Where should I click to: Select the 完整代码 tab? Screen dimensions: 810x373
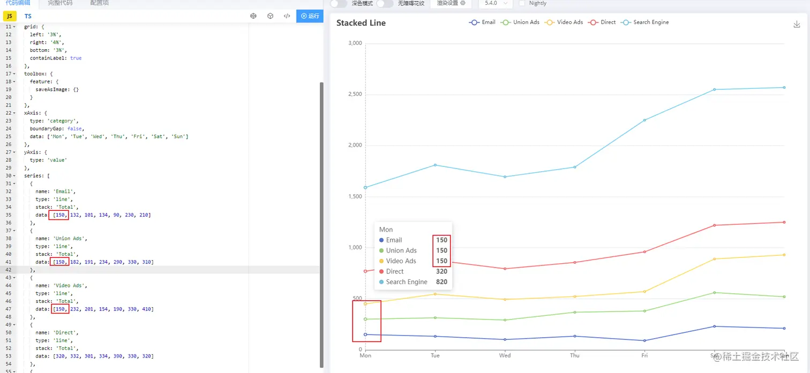point(60,3)
